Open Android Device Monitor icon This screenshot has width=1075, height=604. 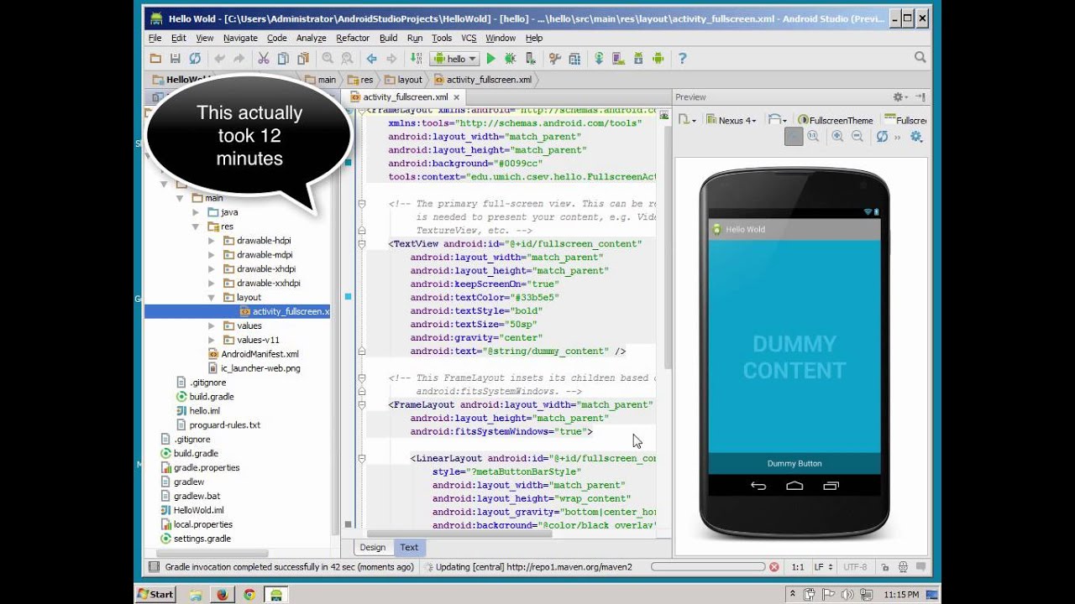click(x=658, y=59)
